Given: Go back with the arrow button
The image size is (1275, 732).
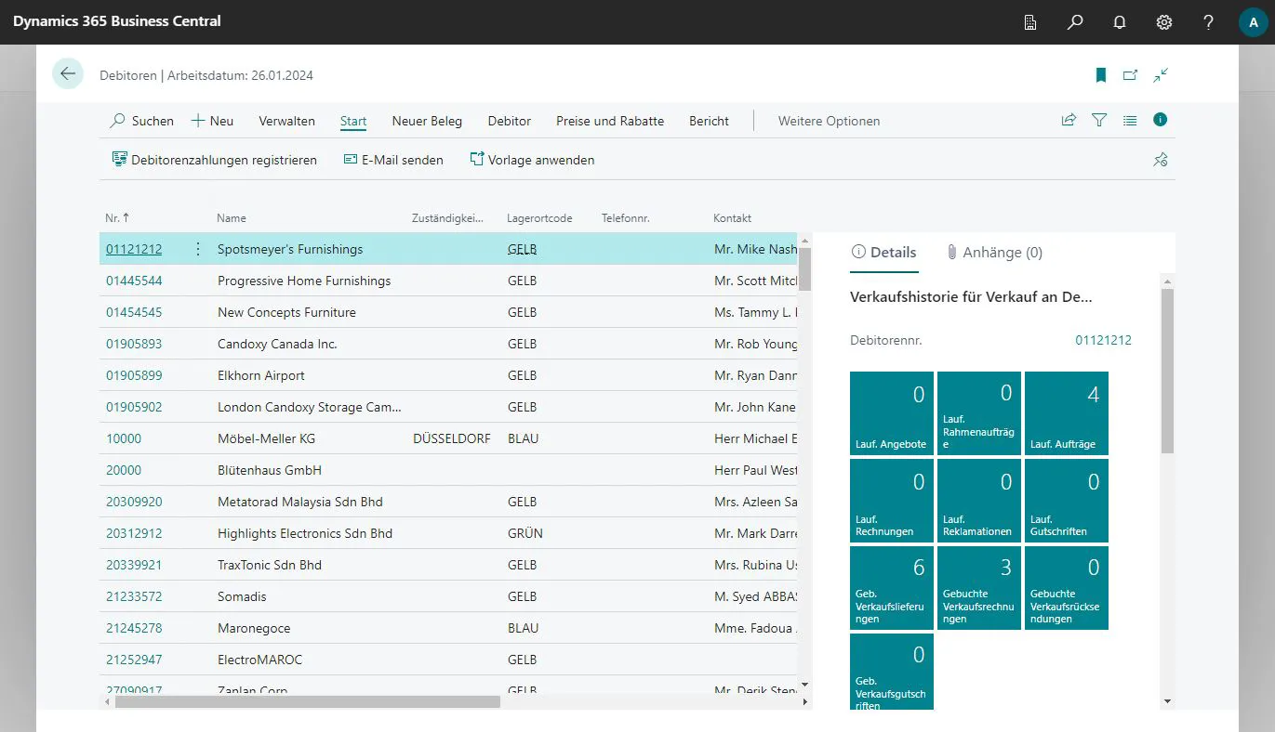Looking at the screenshot, I should (x=68, y=73).
